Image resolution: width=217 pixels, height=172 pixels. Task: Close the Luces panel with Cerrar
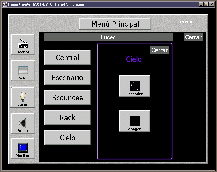(194, 37)
